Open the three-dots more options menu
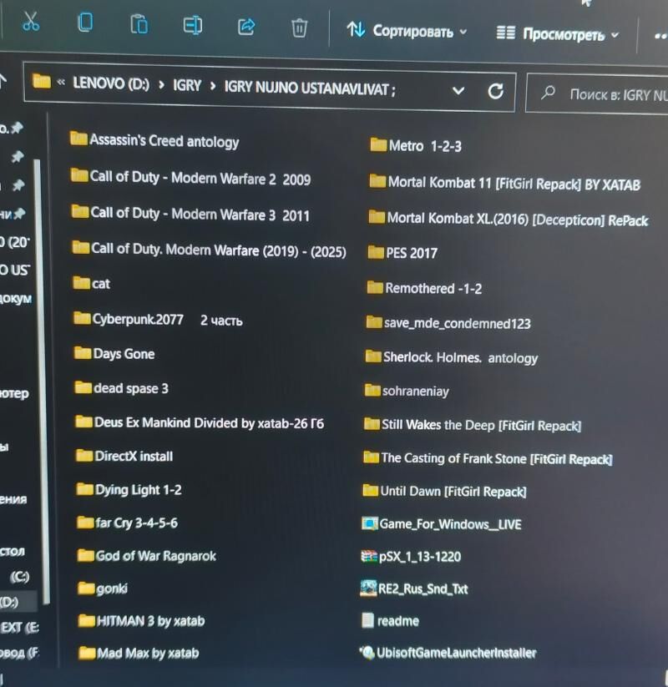668x687 pixels. tap(660, 36)
